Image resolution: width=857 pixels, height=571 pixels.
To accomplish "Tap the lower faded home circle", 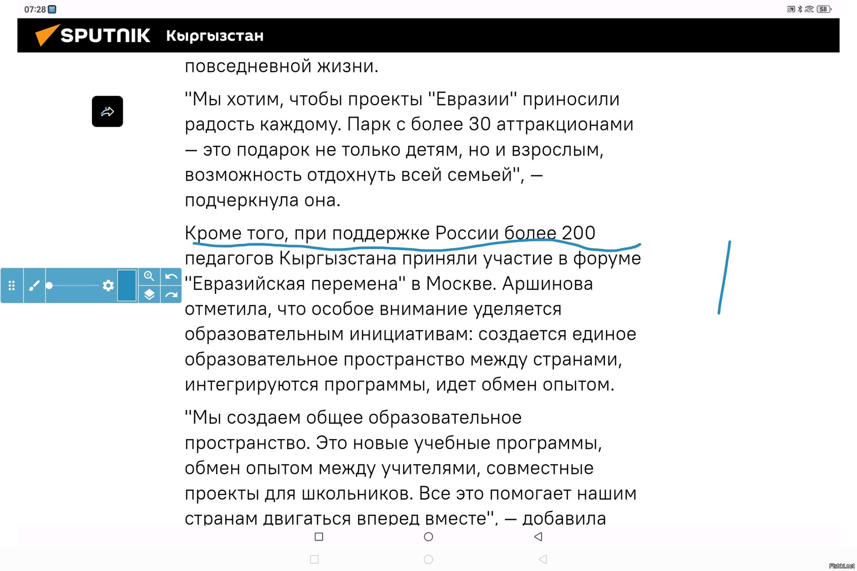I will (x=428, y=559).
